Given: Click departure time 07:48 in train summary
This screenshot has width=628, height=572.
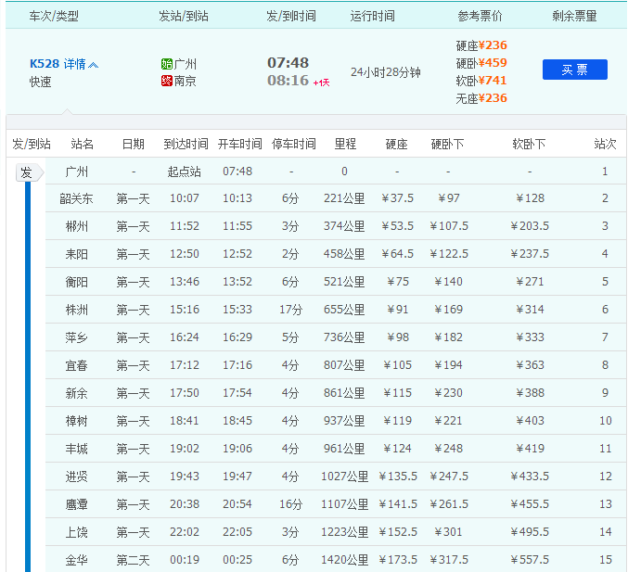Looking at the screenshot, I should [288, 63].
